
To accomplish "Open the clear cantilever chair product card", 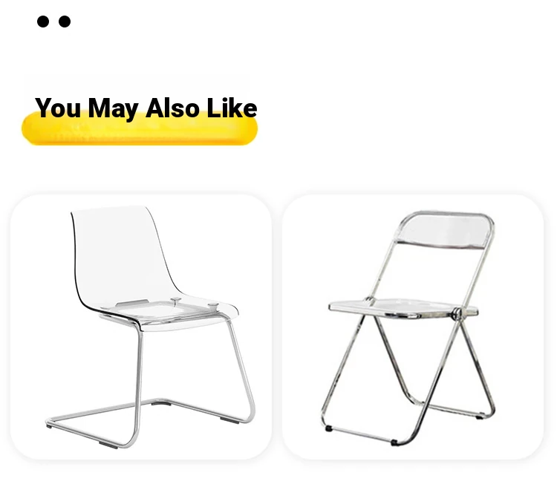I will pos(141,327).
